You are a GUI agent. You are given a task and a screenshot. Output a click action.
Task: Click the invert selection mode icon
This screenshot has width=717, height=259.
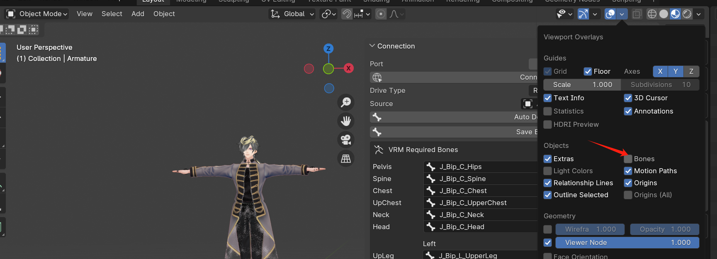(22, 29)
